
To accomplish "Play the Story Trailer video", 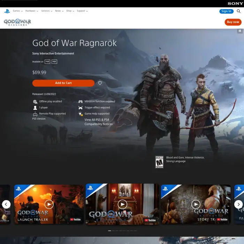I will (196, 204).
